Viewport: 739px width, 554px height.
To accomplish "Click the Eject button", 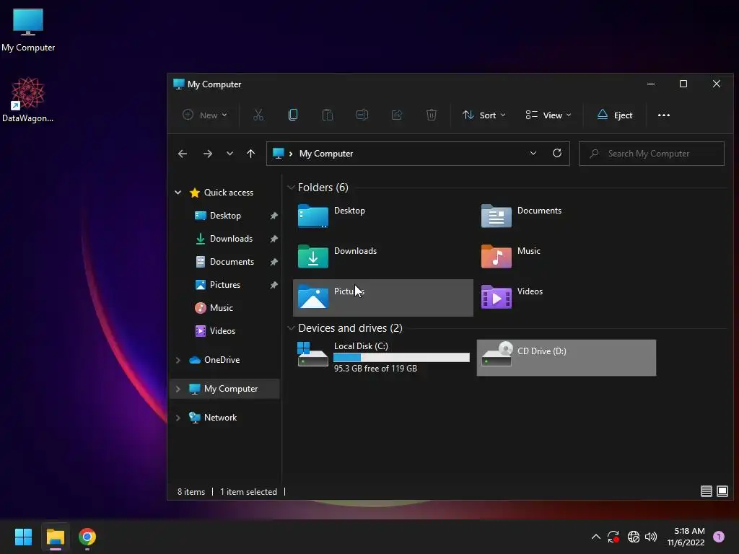I will [615, 115].
